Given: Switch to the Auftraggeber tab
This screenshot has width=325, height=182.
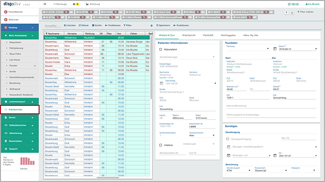Looking at the screenshot, I should 228,35.
